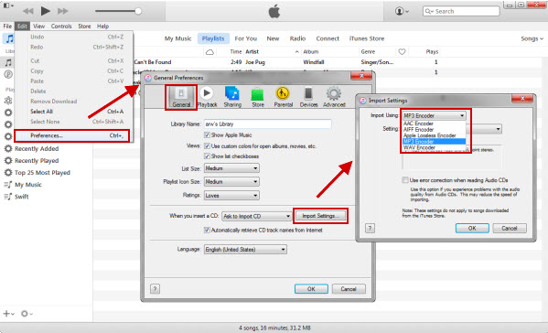This screenshot has width=548, height=333.
Task: Open the Playback preferences pane
Action: [x=207, y=97]
